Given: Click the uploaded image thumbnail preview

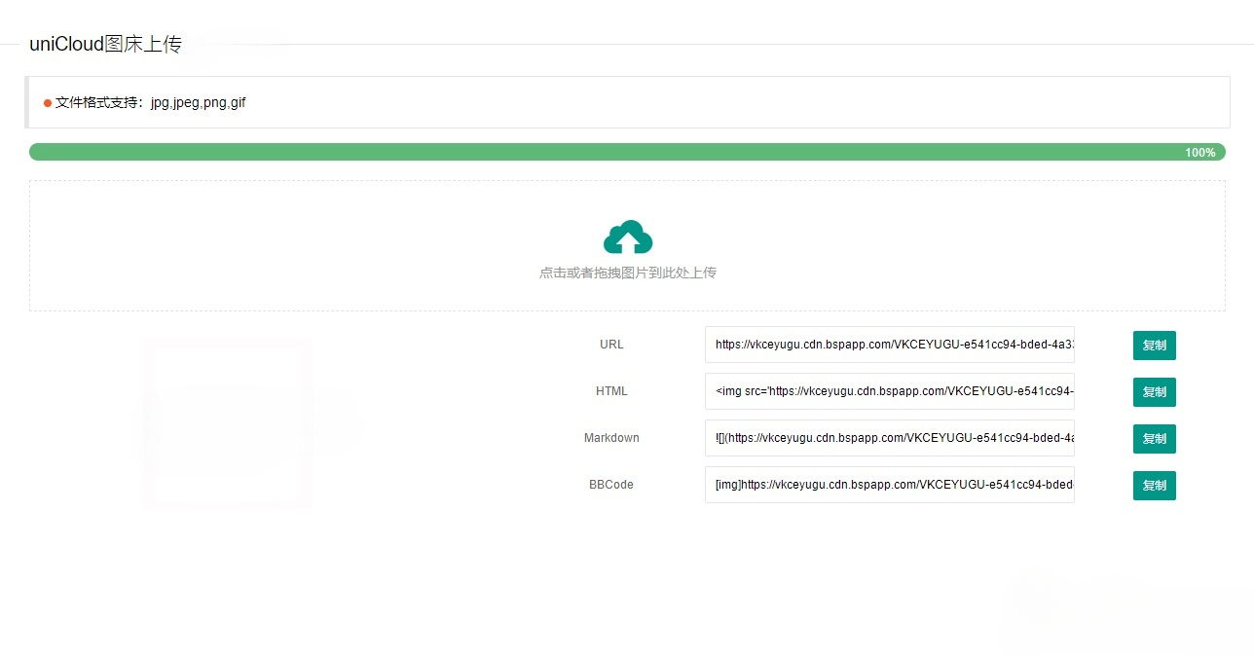Looking at the screenshot, I should click(x=229, y=423).
